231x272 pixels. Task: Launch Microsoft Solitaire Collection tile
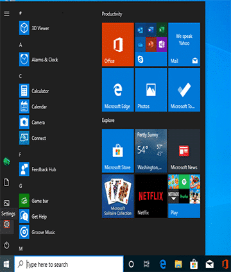[118, 196]
